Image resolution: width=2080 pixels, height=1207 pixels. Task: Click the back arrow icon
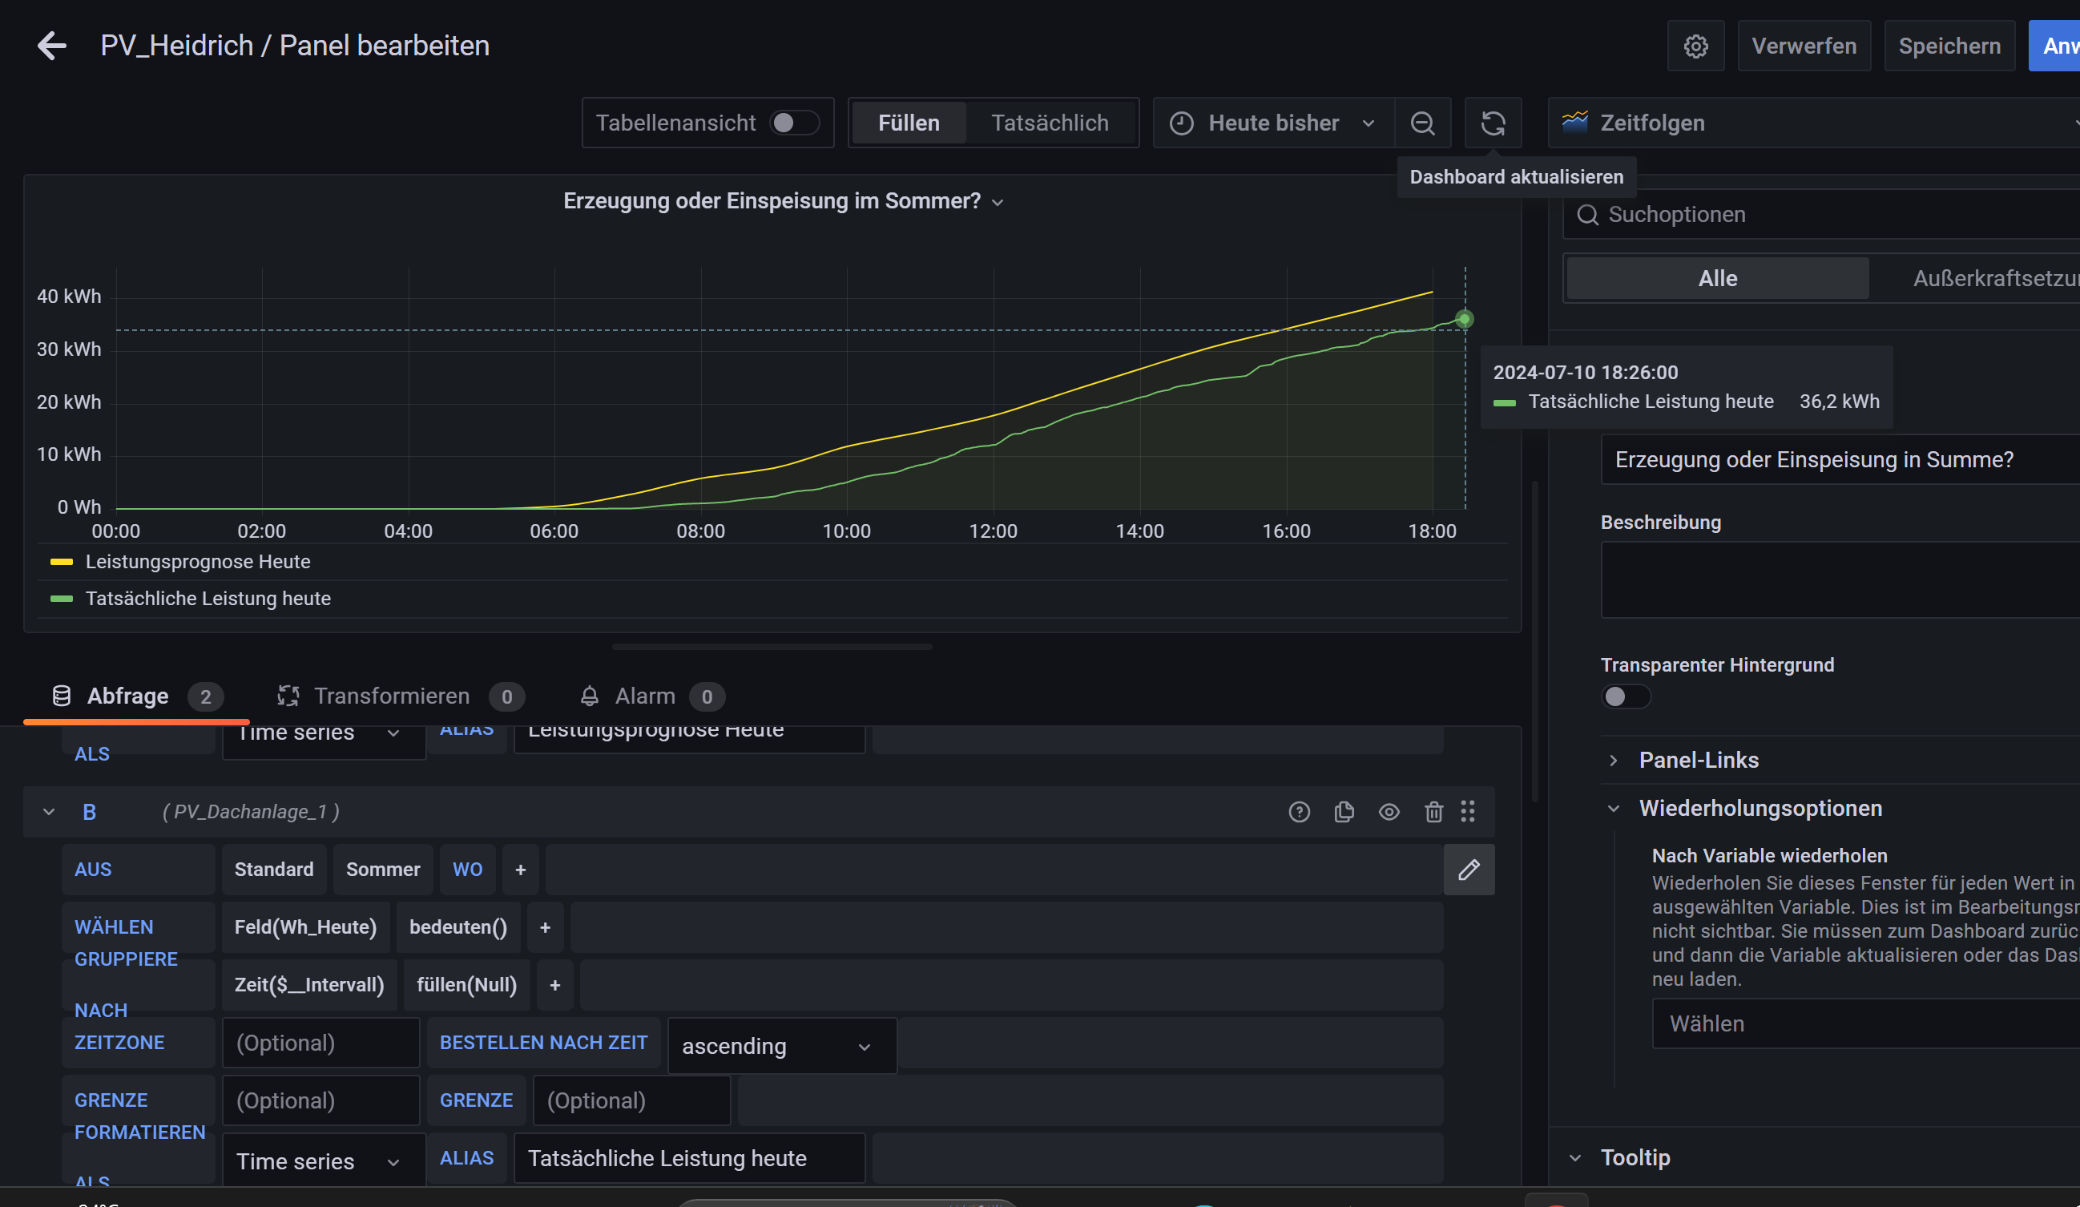tap(51, 46)
